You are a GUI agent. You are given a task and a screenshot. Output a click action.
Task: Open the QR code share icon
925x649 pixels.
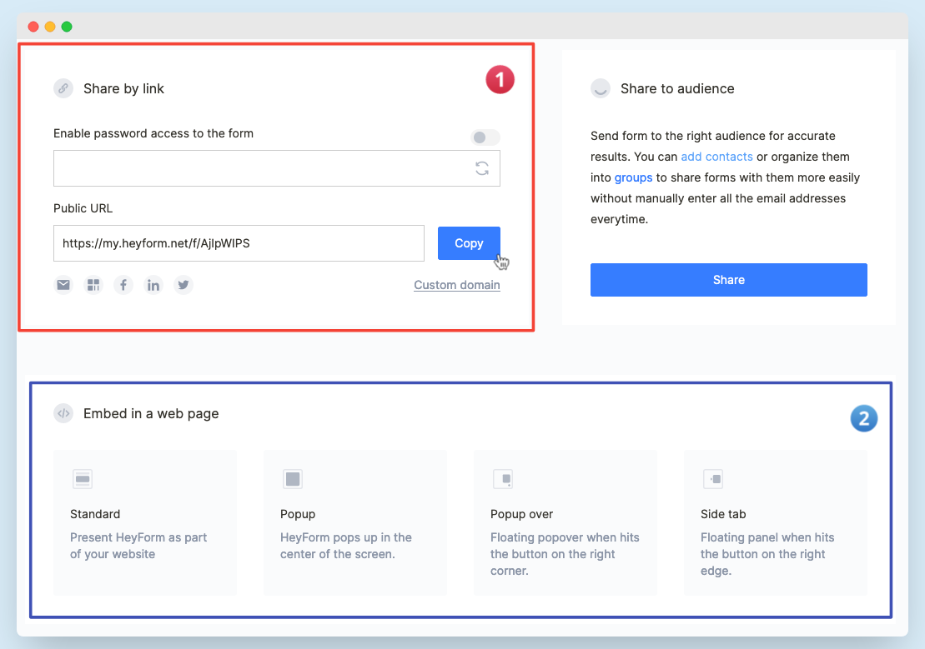click(x=93, y=285)
